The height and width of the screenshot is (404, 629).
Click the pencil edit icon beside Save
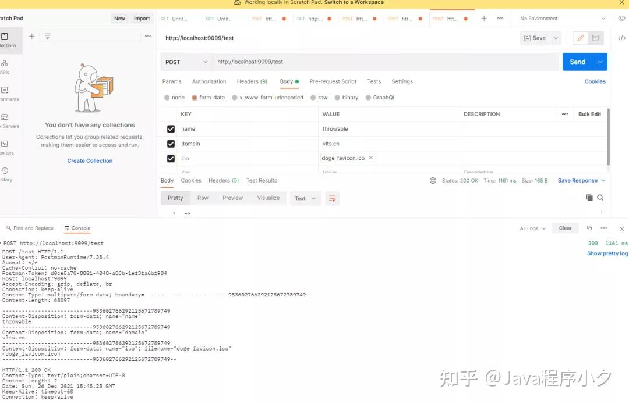point(580,38)
